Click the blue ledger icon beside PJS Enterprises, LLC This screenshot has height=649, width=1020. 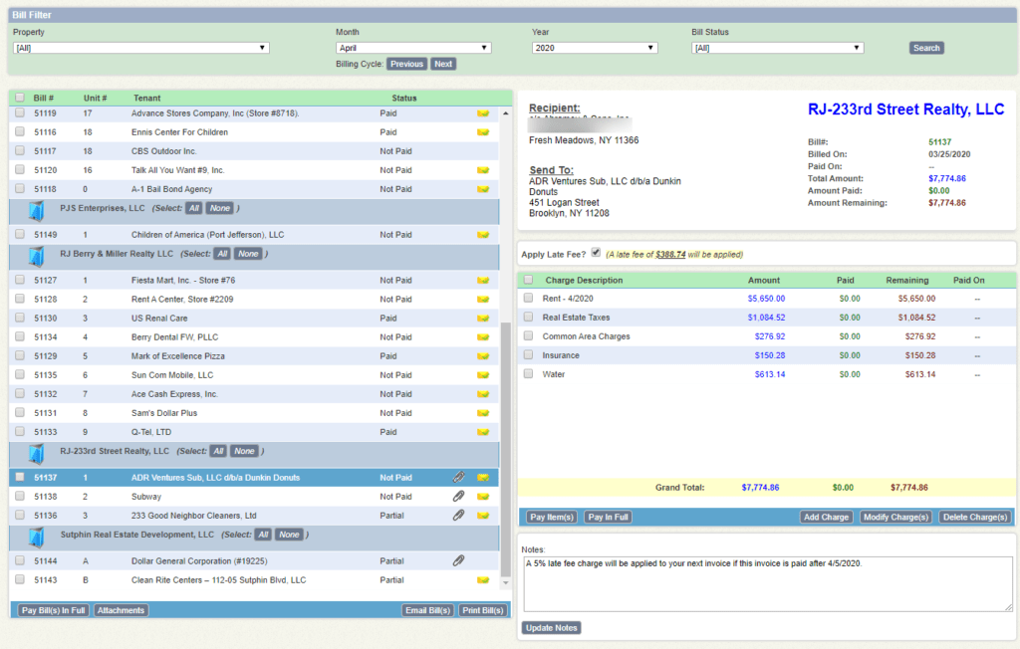[x=37, y=208]
